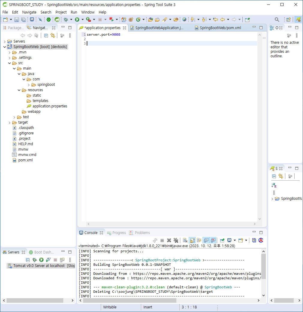Viewport: 303px width, 312px height.
Task: Open the Run button dropdown arrow
Action: (x=82, y=19)
